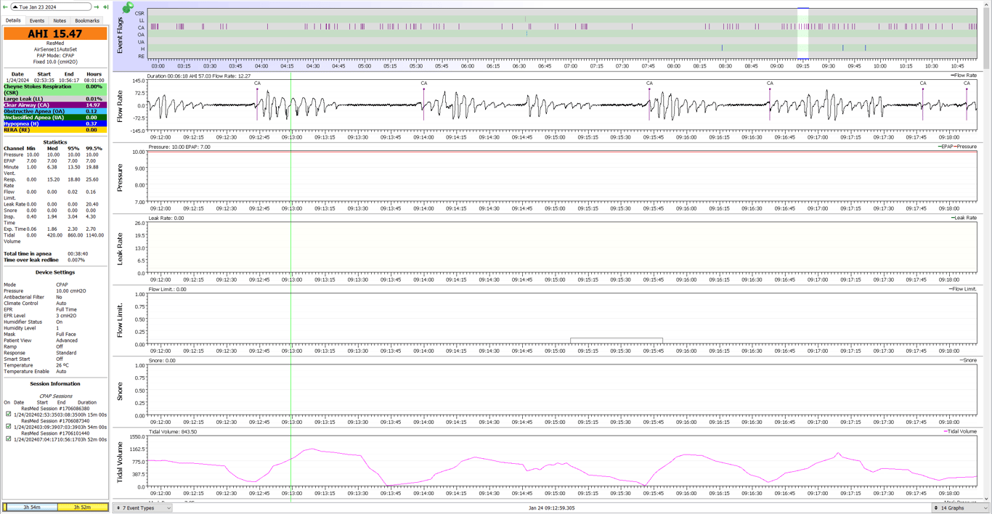Click the 'PAP Mode: CPAP' text
This screenshot has width=992, height=514.
click(x=55, y=56)
